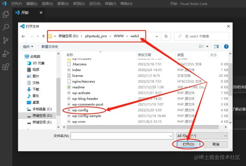Open the Explorer view in activity bar
Screen dimensions: 246x166
[x=6, y=14]
